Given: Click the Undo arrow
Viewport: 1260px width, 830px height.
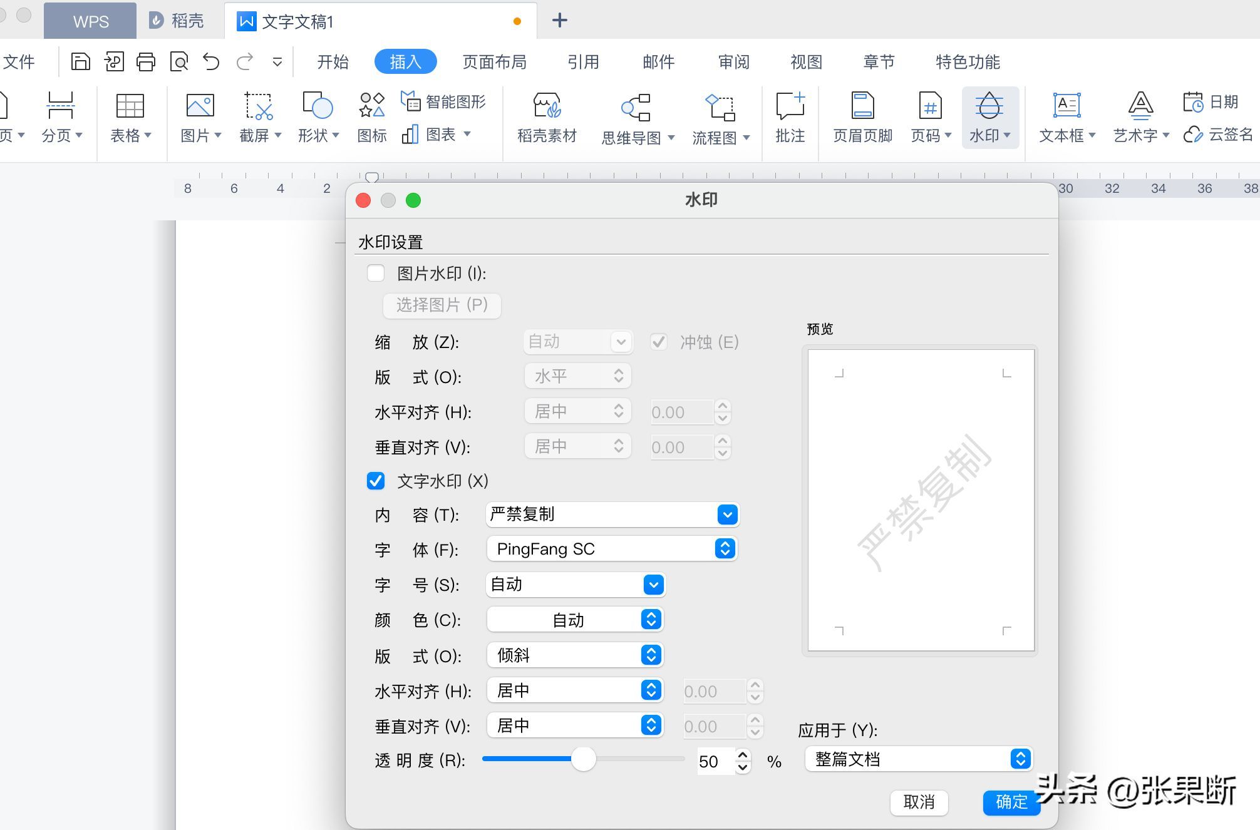Looking at the screenshot, I should pyautogui.click(x=211, y=61).
